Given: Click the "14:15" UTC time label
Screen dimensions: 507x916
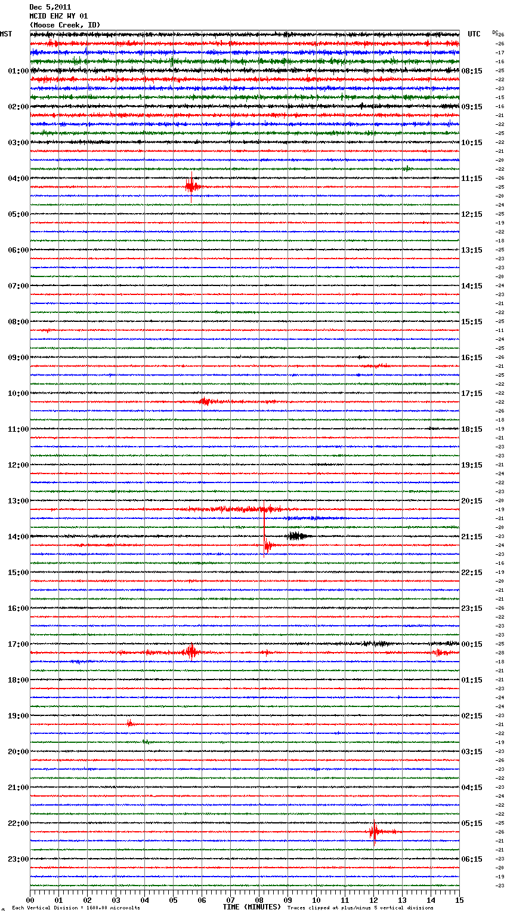Looking at the screenshot, I should click(x=472, y=286).
